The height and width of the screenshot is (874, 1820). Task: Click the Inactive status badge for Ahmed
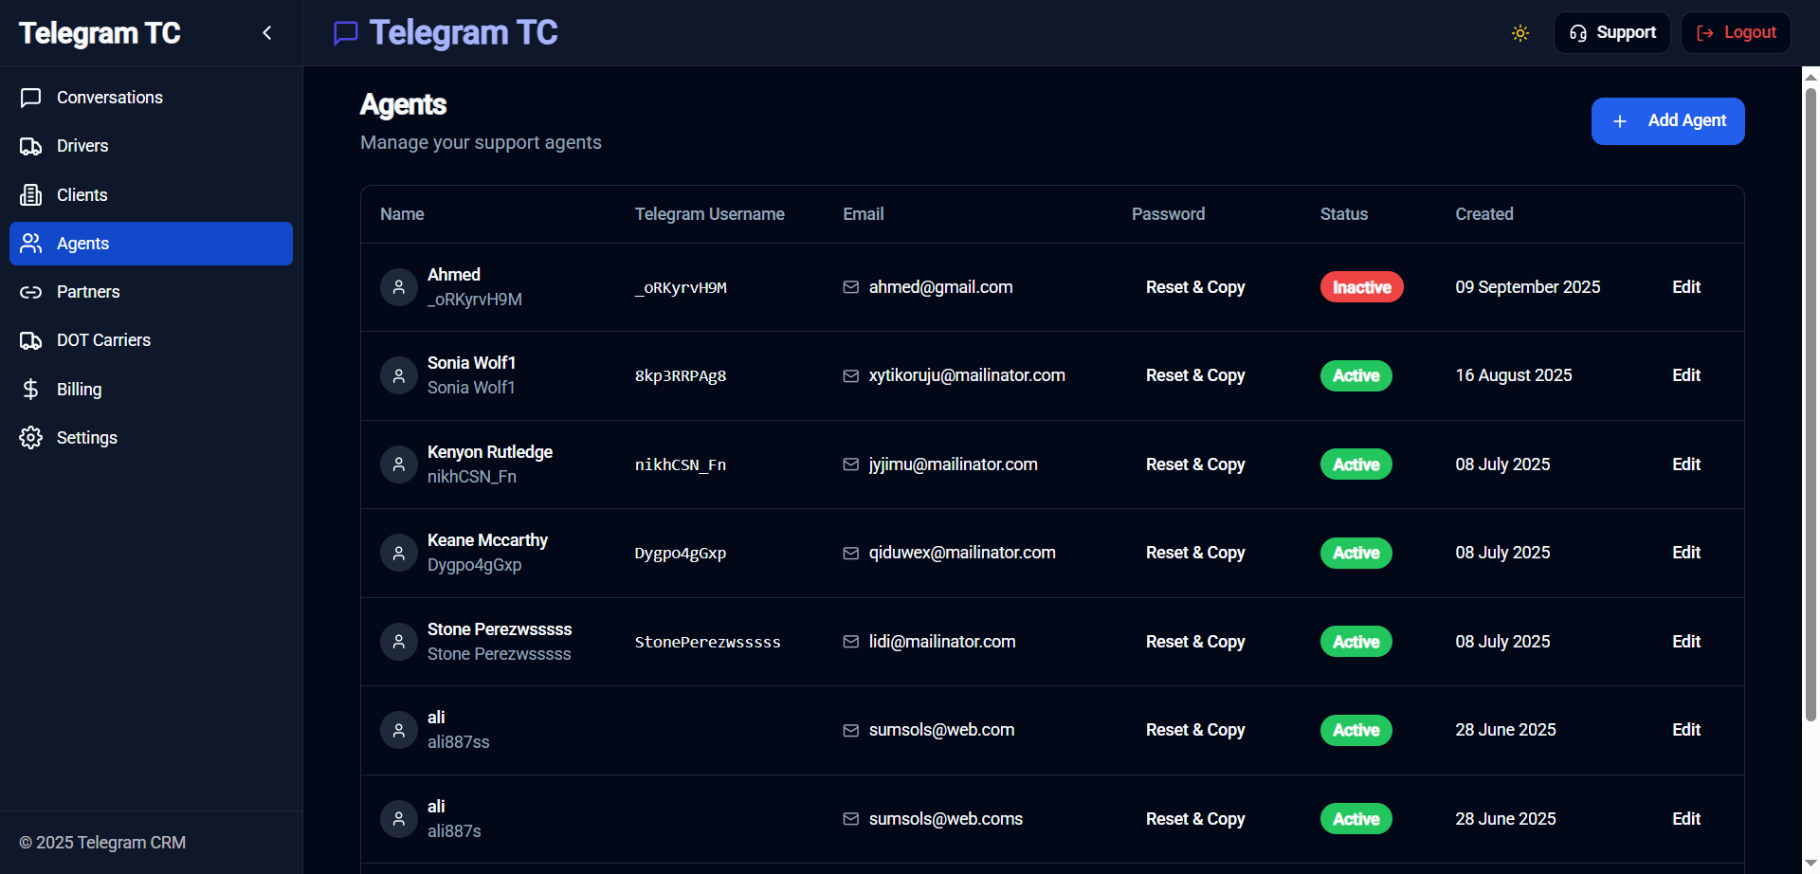pyautogui.click(x=1361, y=286)
